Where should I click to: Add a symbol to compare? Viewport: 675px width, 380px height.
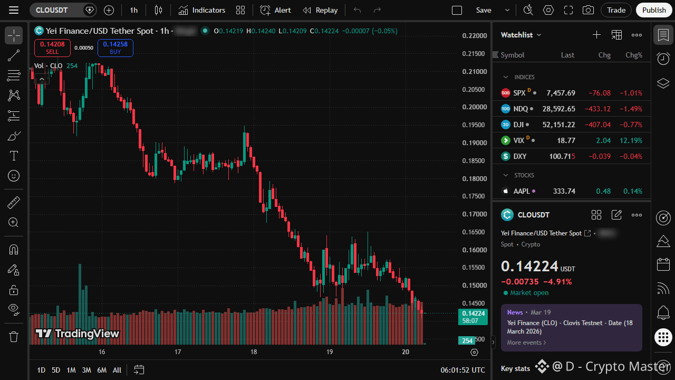coord(109,10)
